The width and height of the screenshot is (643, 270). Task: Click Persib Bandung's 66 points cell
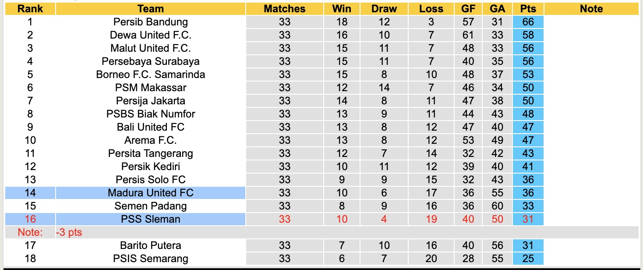coord(528,22)
